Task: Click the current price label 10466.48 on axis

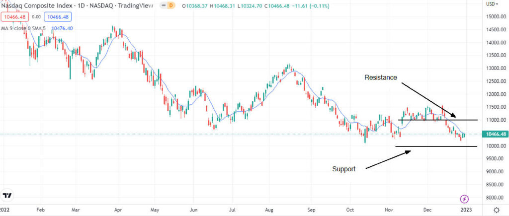Action: coord(495,134)
